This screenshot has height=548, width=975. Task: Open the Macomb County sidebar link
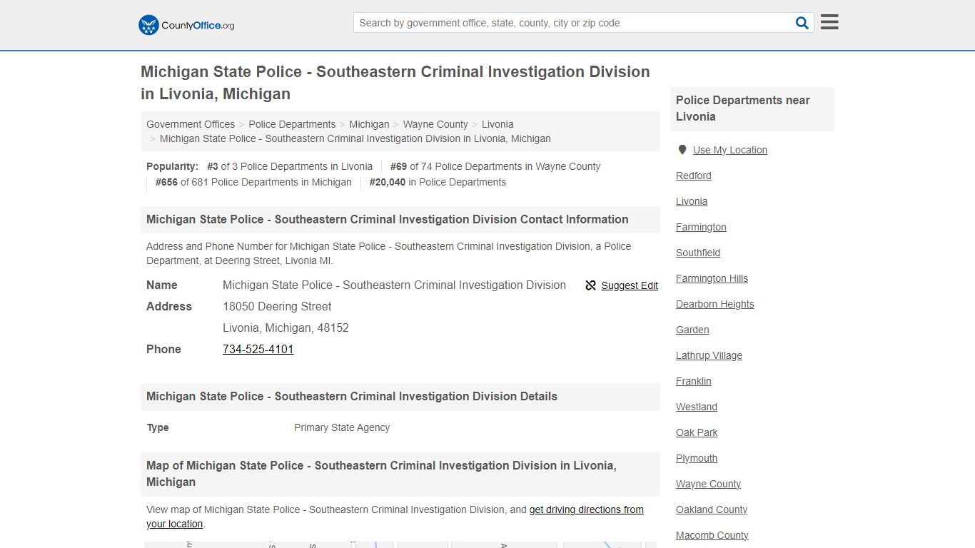pyautogui.click(x=712, y=535)
